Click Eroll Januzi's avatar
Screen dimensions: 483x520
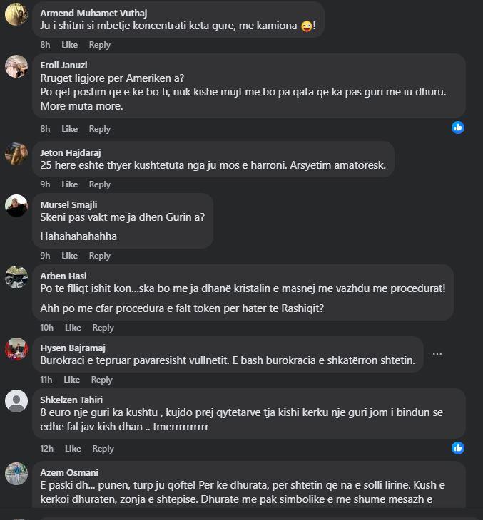(16, 66)
